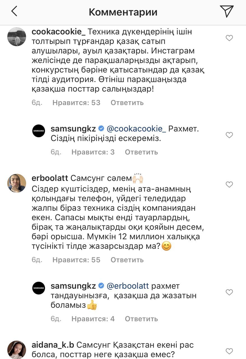The image size is (246, 359).
Task: View likes count 'Нравится: 53'
Action: 76,103
